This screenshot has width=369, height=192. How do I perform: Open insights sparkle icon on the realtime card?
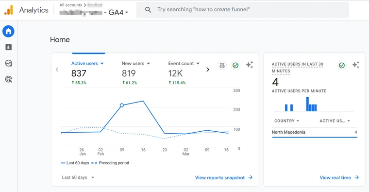click(x=356, y=65)
